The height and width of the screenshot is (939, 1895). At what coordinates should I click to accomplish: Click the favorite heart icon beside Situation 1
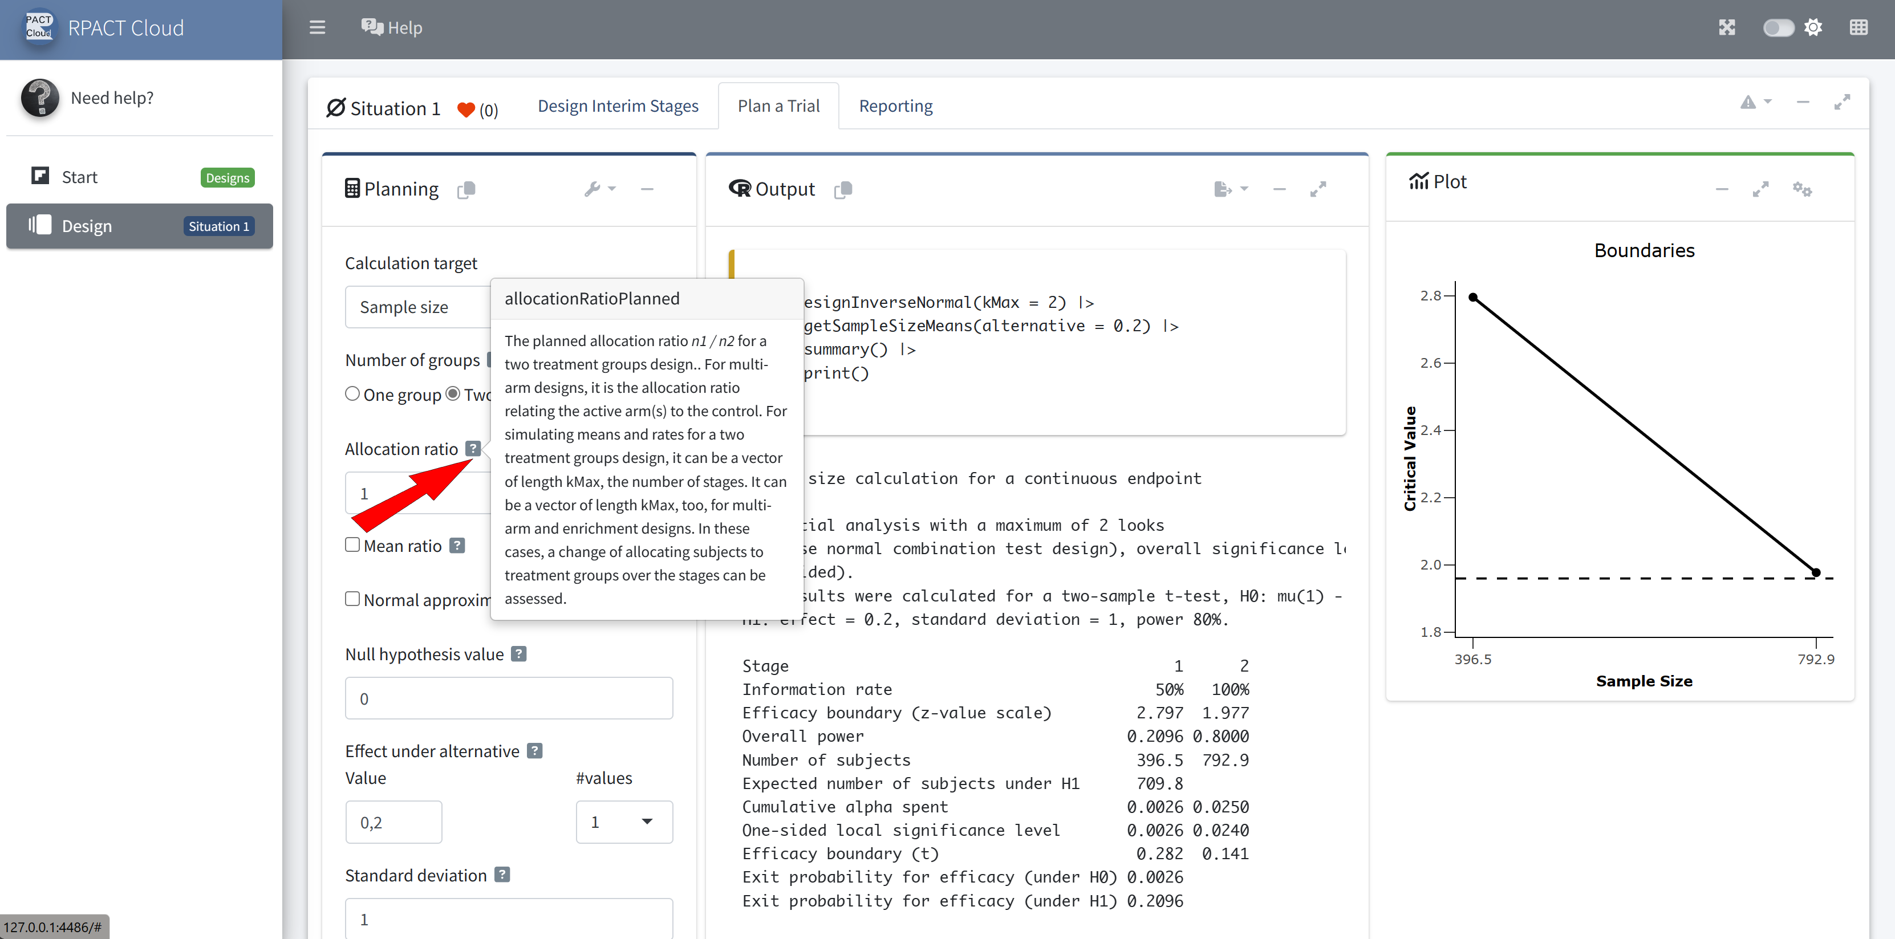(466, 109)
